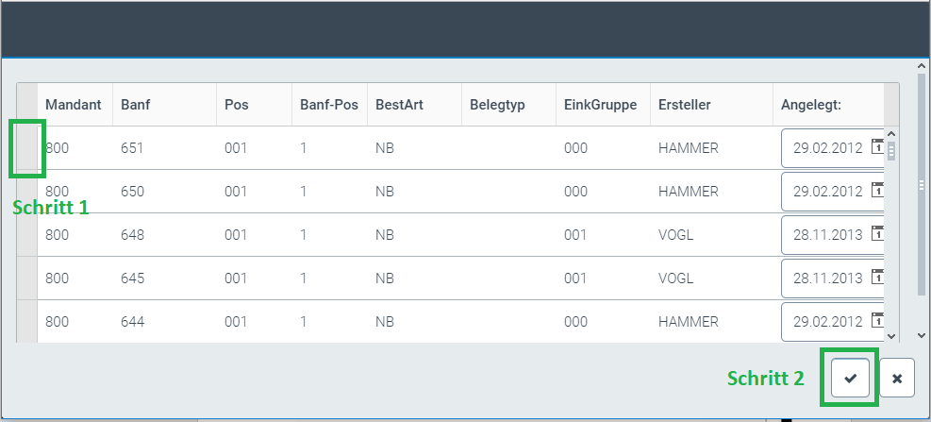Cancel dialog with the X button
The width and height of the screenshot is (931, 422).
(x=897, y=378)
